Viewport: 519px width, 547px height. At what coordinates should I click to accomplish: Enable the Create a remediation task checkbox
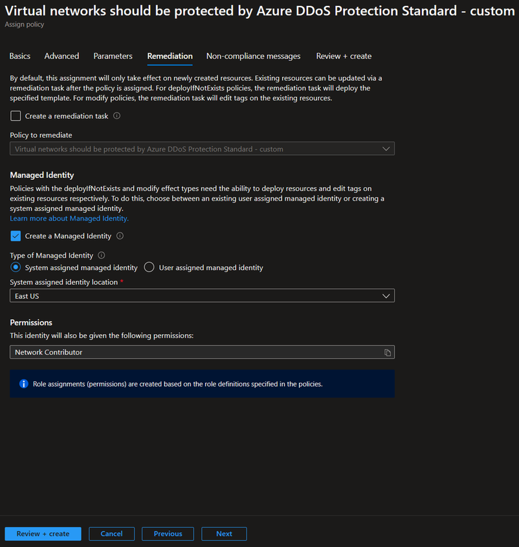(x=16, y=116)
